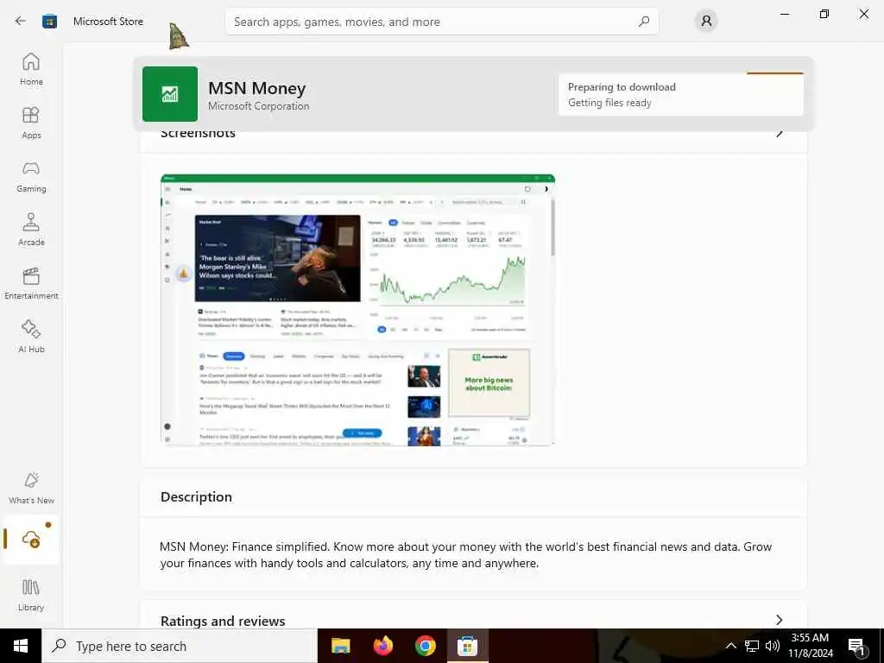Open the Home section in sidebar

(x=31, y=69)
